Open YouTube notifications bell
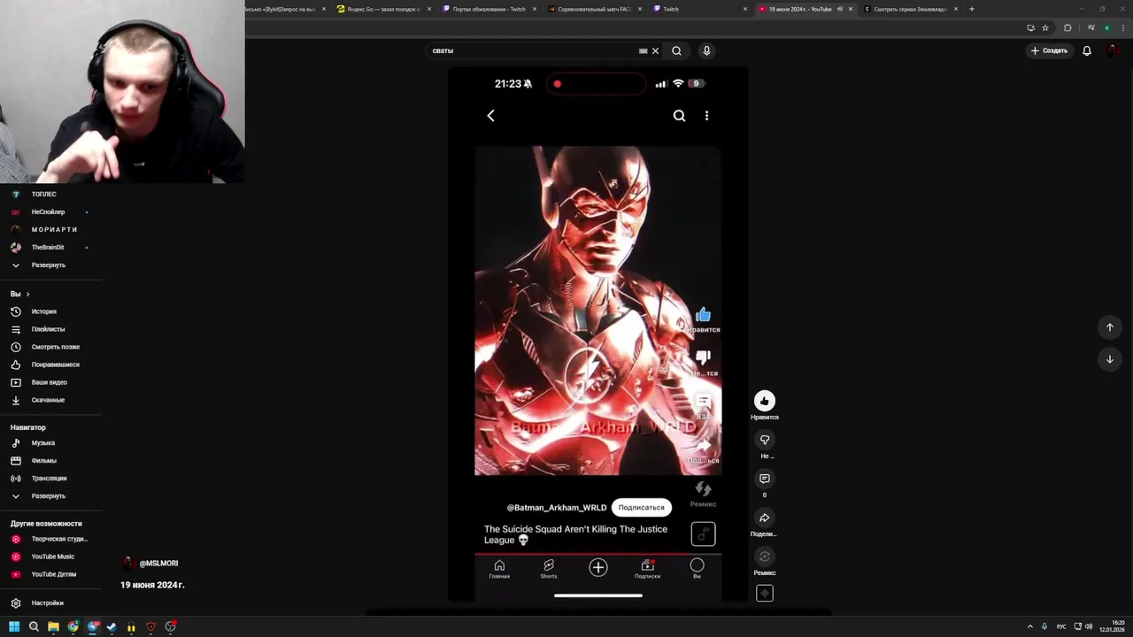1133x637 pixels. pyautogui.click(x=1087, y=50)
